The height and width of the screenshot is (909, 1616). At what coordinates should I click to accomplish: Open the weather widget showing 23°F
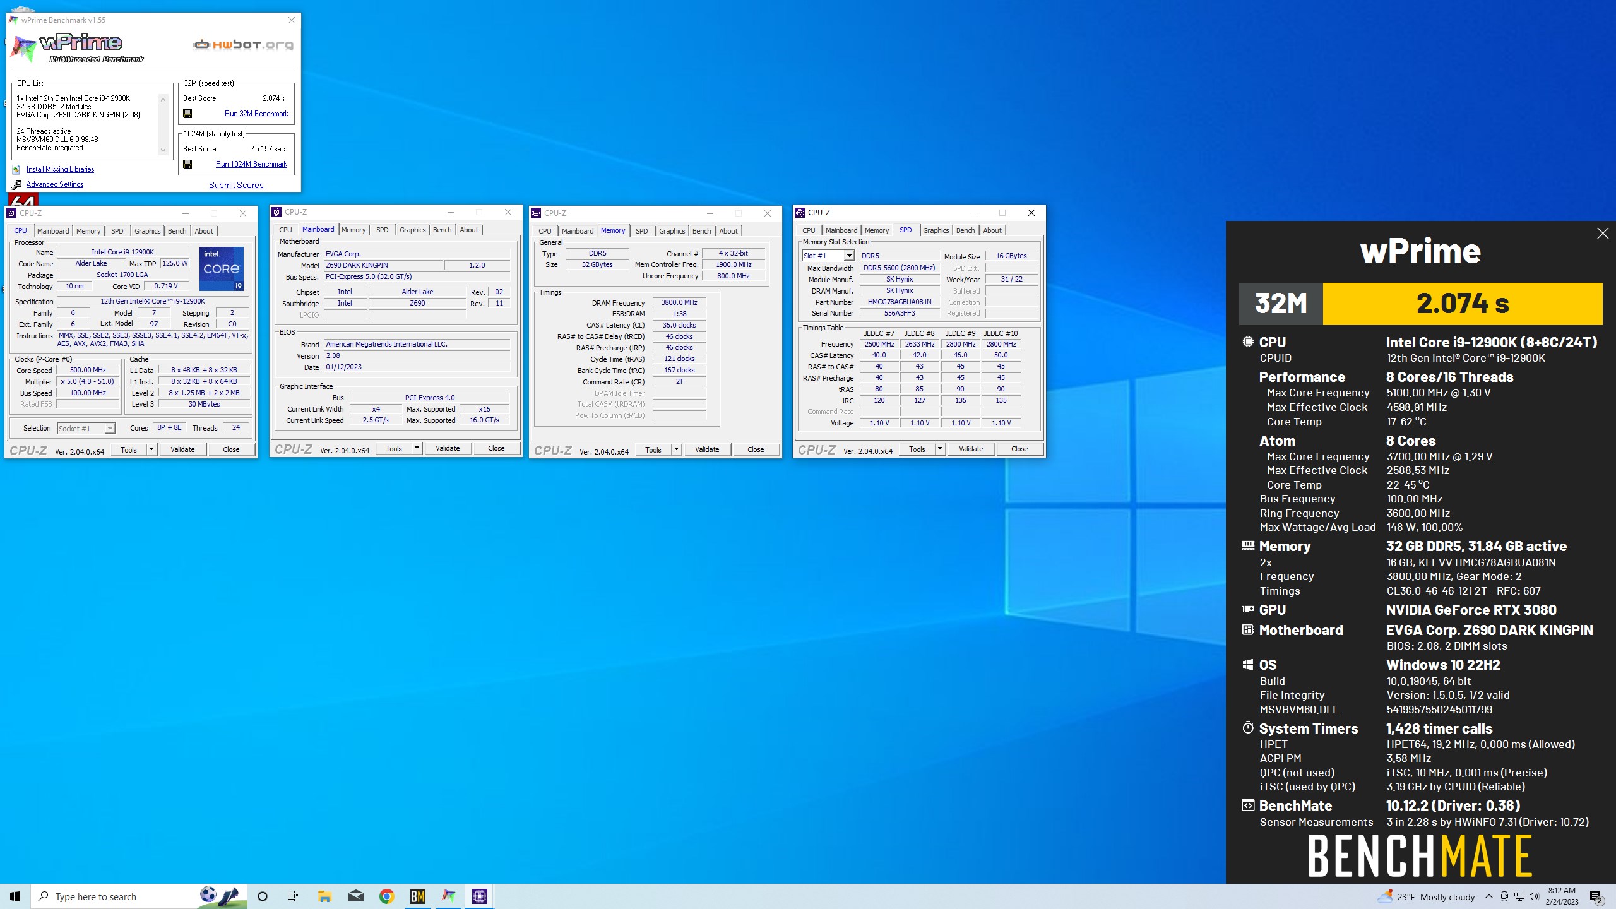pyautogui.click(x=1427, y=896)
